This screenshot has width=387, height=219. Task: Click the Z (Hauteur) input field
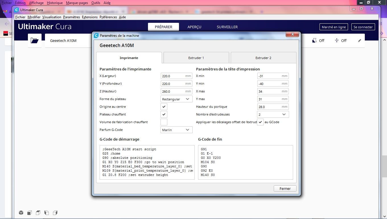[x=176, y=91]
